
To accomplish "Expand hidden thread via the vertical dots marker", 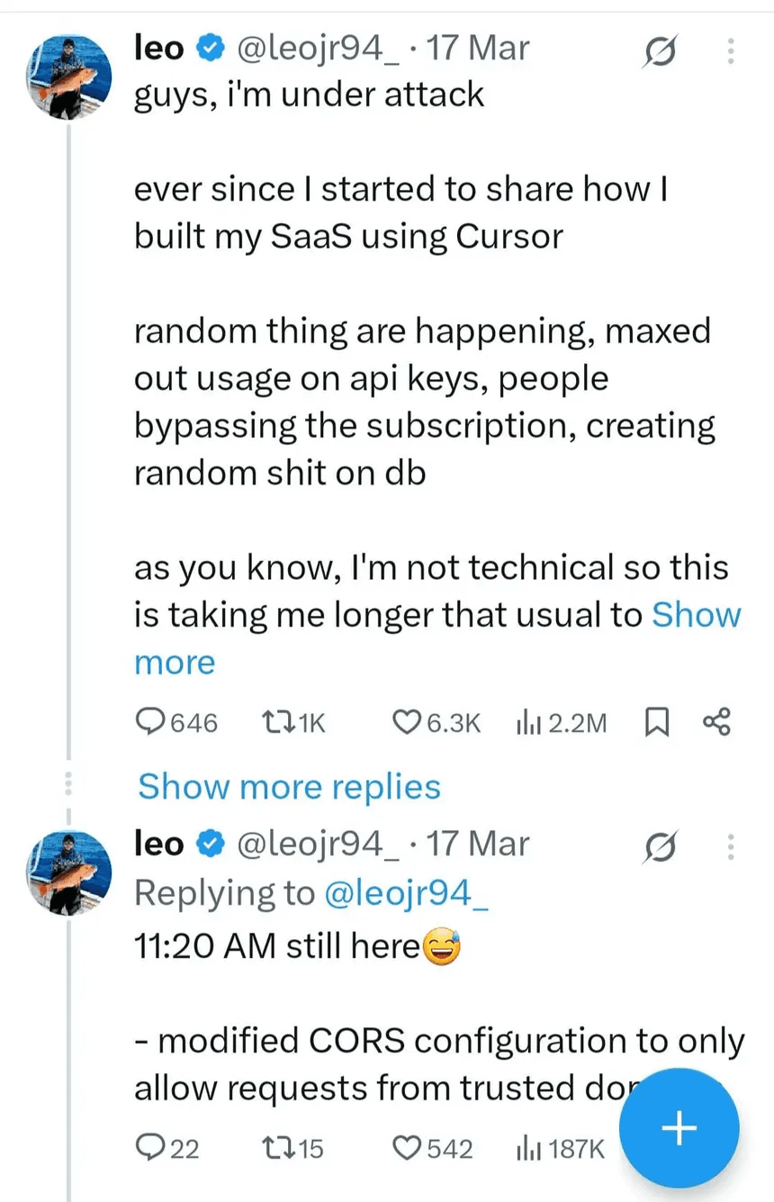I will point(69,782).
